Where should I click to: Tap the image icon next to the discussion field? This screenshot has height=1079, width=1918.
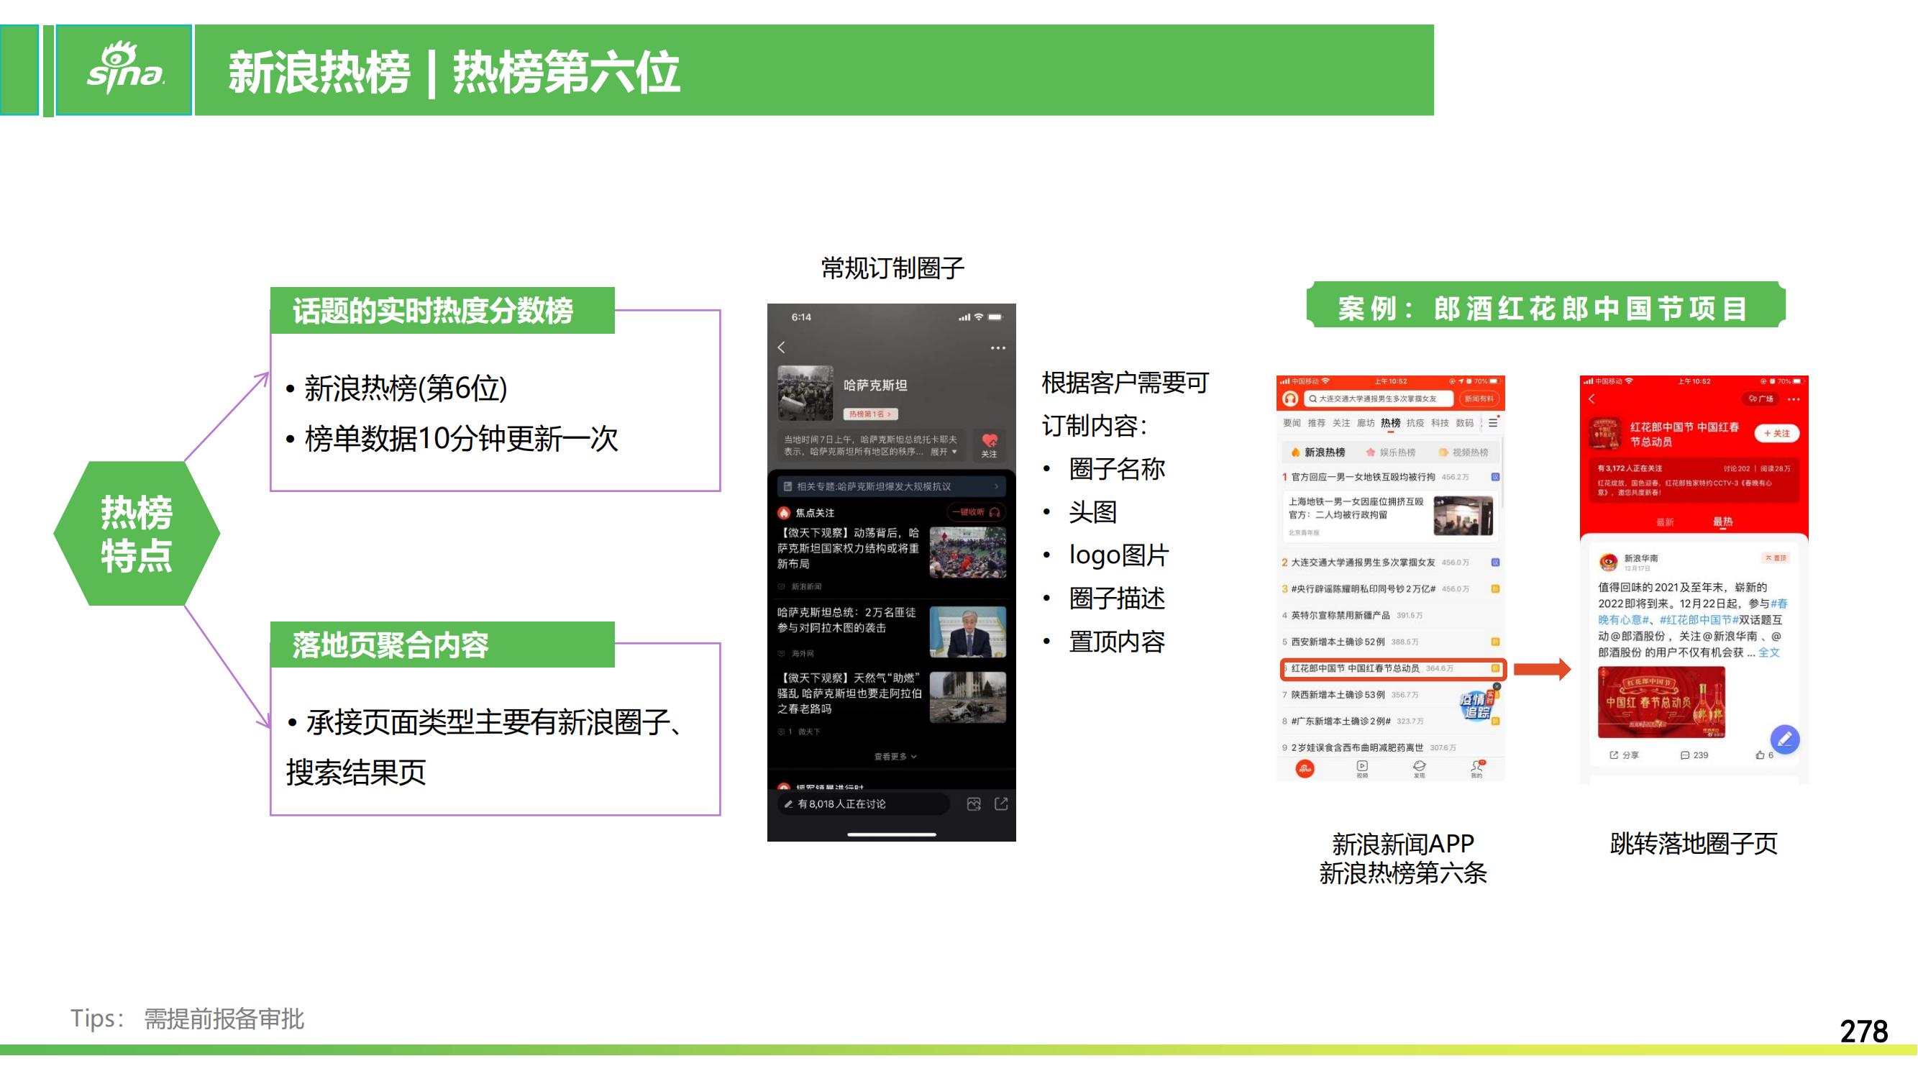click(973, 803)
